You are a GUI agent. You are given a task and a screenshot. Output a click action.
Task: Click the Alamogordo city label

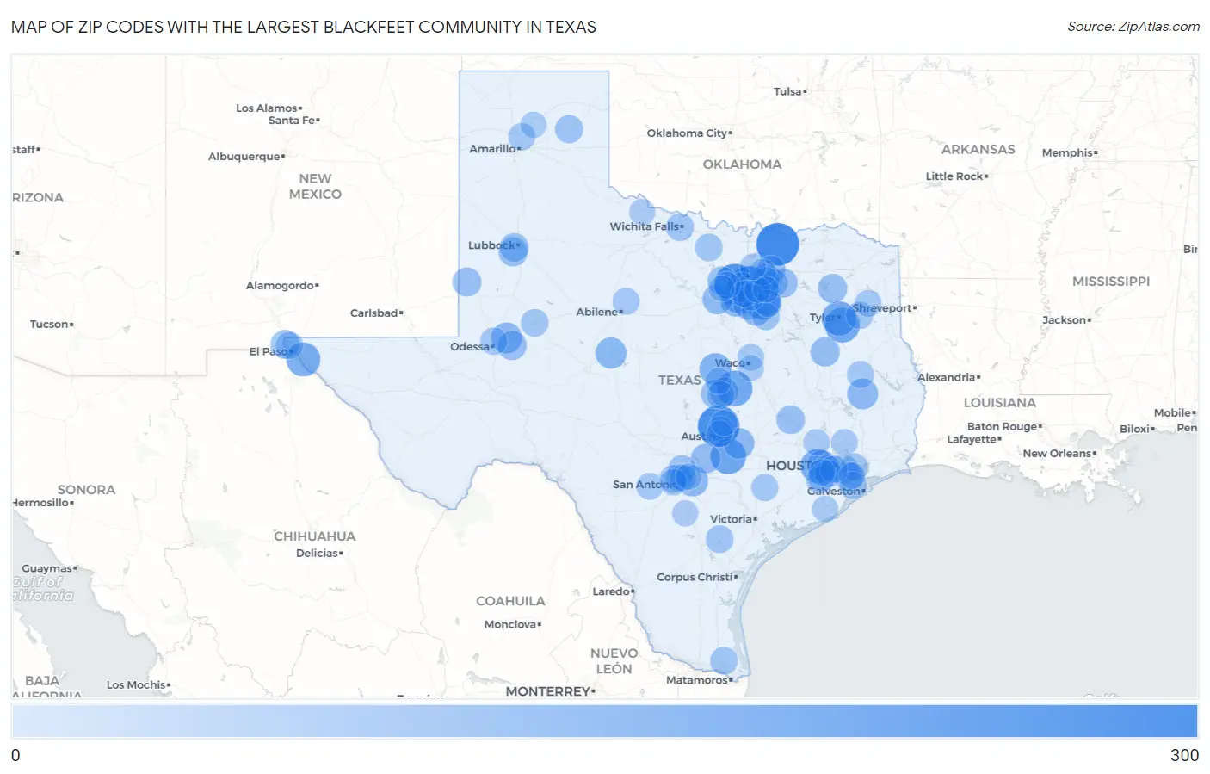(281, 286)
